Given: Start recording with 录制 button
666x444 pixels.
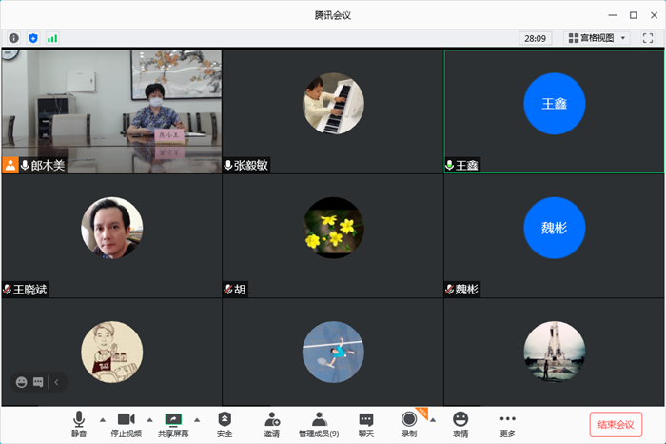Looking at the screenshot, I should (x=409, y=423).
